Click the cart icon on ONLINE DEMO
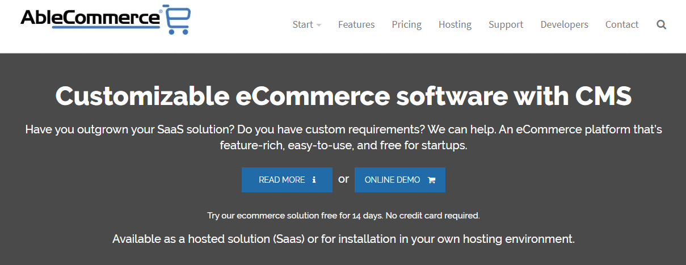This screenshot has height=265, width=686. [431, 180]
